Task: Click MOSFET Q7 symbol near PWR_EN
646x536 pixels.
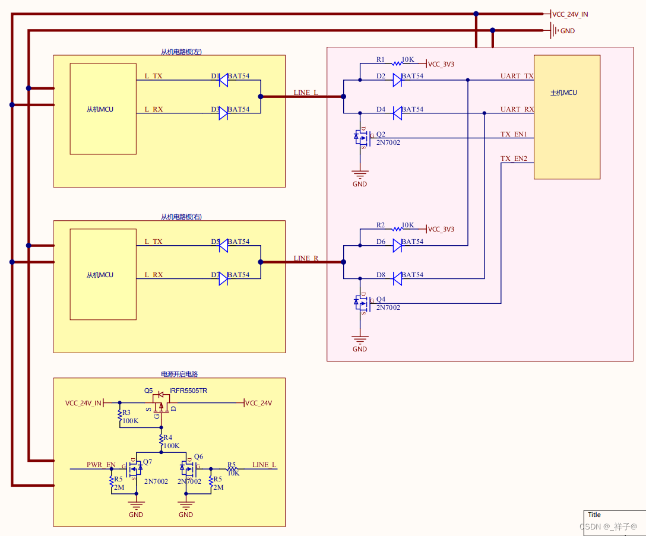Action: coord(135,469)
